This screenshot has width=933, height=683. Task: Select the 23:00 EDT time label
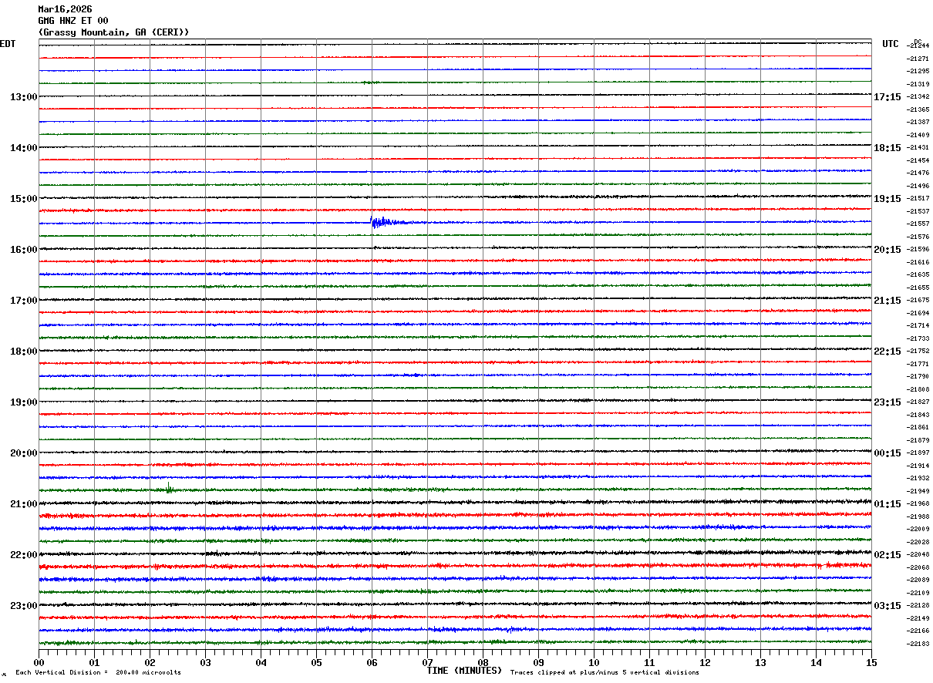click(x=24, y=605)
